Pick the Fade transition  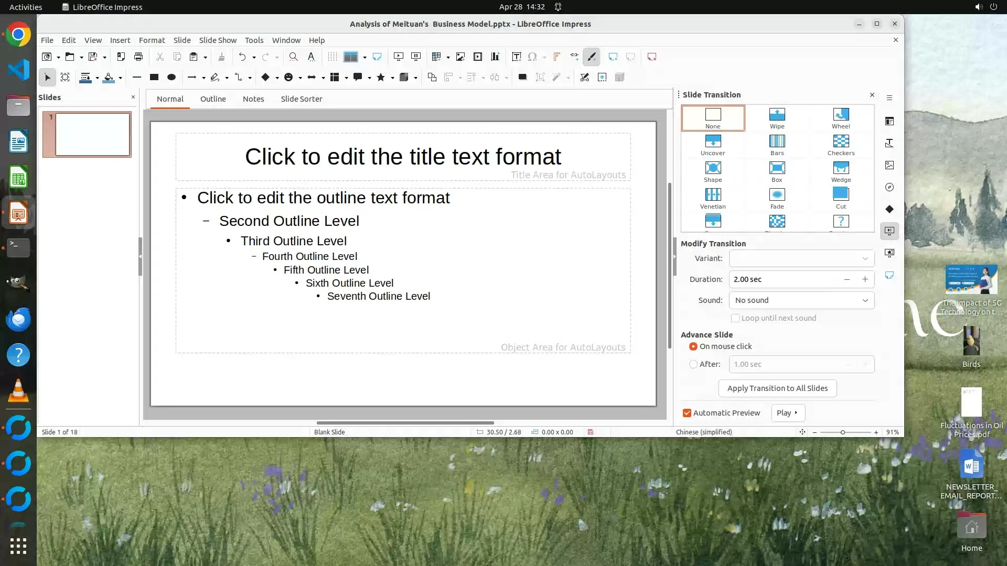(777, 198)
